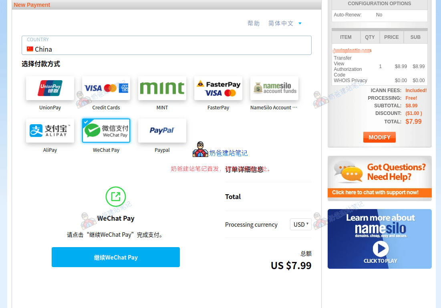Open the 帮助 help link
This screenshot has width=441, height=308.
coord(254,24)
